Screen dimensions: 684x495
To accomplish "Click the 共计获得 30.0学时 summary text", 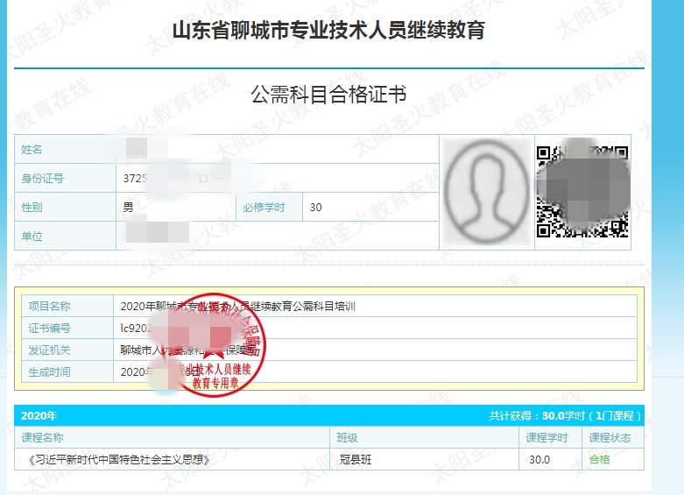I will (565, 415).
